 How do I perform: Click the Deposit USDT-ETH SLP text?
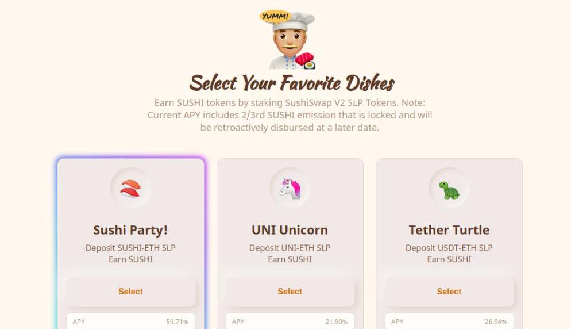449,248
